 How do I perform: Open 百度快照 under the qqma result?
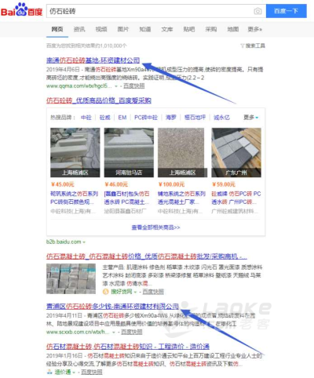coord(133,86)
